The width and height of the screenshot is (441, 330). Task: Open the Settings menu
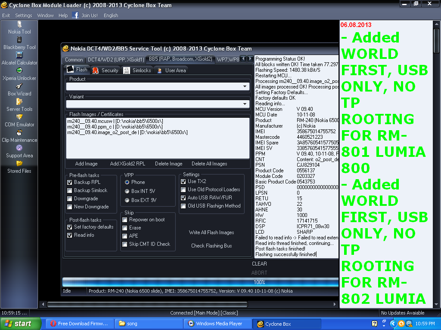click(x=23, y=15)
